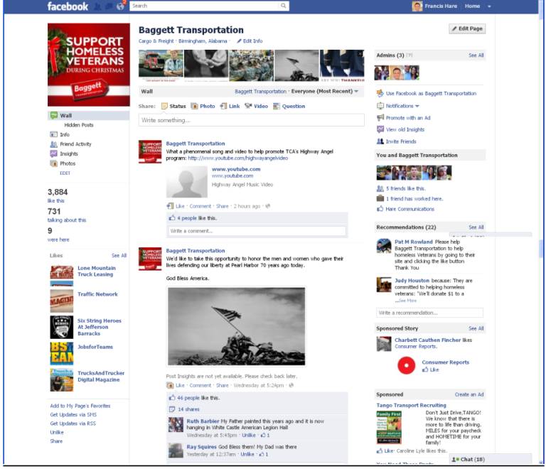This screenshot has height=469, width=546.
Task: View 14 shares on Pearl Harbor post
Action: [x=188, y=409]
